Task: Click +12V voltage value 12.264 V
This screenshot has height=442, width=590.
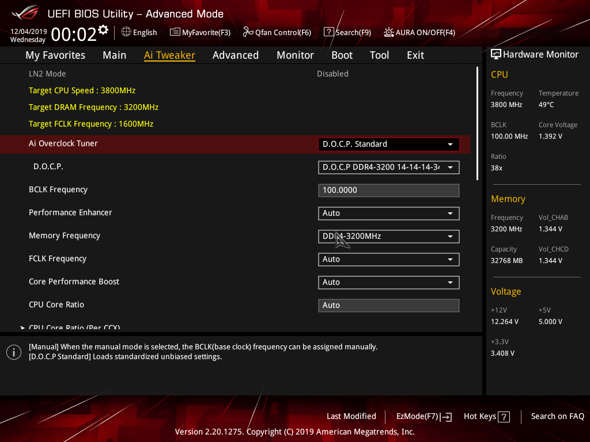Action: 505,322
